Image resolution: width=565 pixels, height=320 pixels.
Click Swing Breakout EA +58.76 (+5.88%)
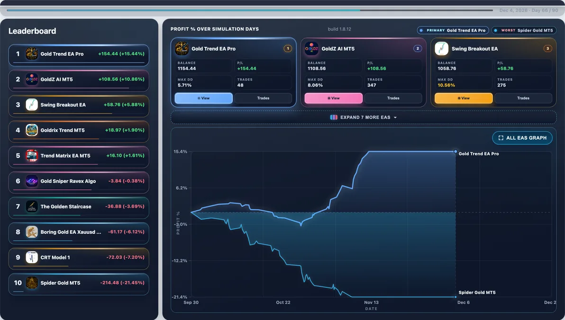(x=124, y=105)
